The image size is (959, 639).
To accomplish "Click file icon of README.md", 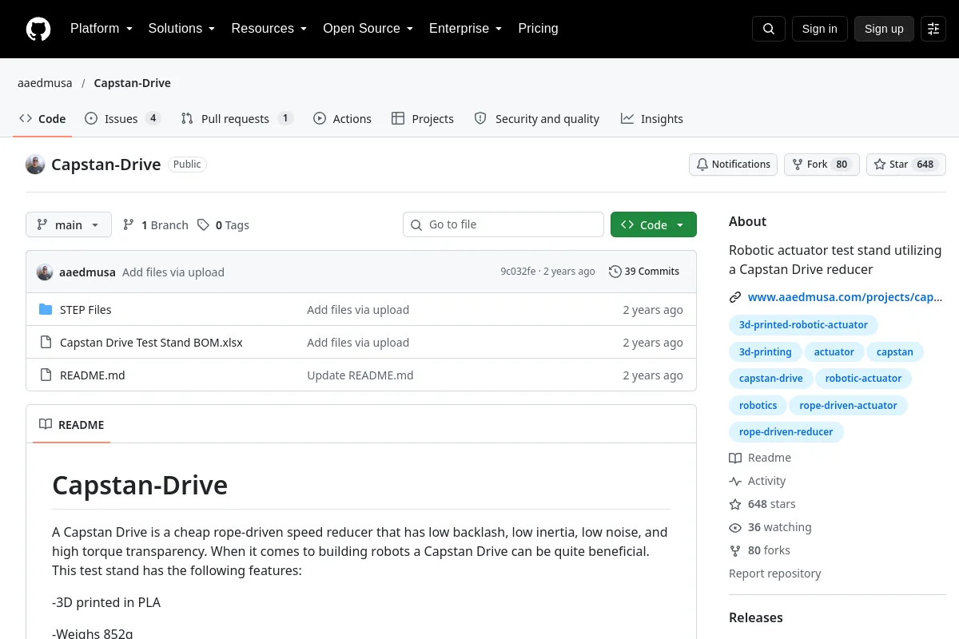I will tap(46, 375).
